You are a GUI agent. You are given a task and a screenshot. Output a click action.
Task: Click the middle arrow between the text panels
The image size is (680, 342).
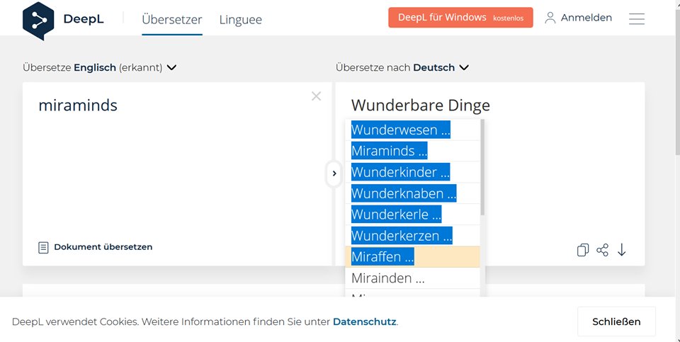pyautogui.click(x=334, y=173)
